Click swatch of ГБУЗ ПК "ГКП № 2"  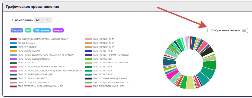[88, 67]
